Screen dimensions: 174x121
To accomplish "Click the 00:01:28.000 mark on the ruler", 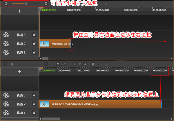I will click(159, 10).
